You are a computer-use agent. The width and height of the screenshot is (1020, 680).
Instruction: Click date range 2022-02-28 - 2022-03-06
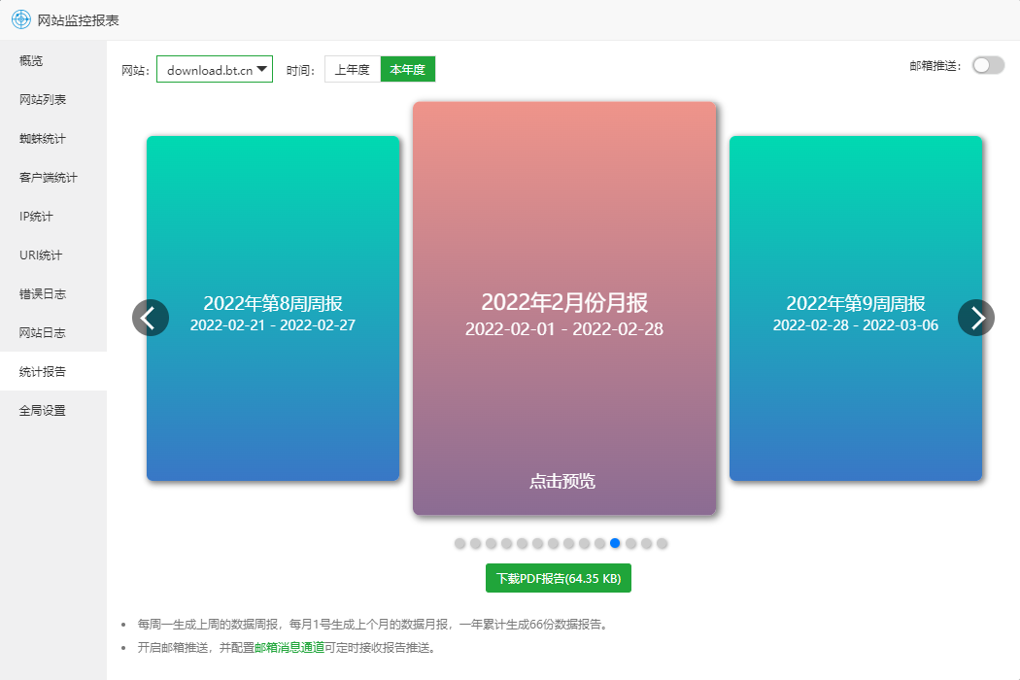pyautogui.click(x=856, y=324)
